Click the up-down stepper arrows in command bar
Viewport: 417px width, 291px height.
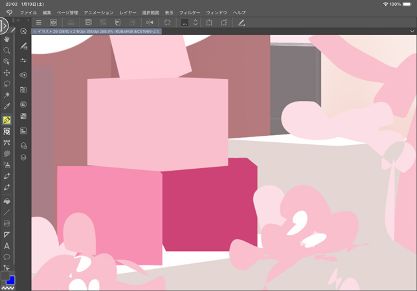[x=196, y=23]
